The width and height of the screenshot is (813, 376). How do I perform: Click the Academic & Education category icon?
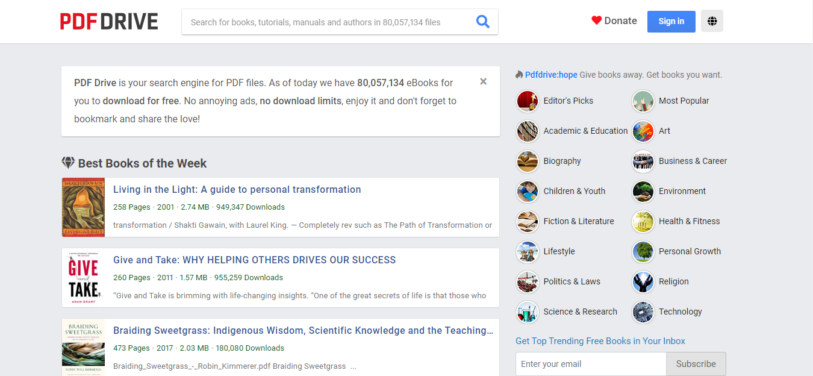tap(528, 131)
